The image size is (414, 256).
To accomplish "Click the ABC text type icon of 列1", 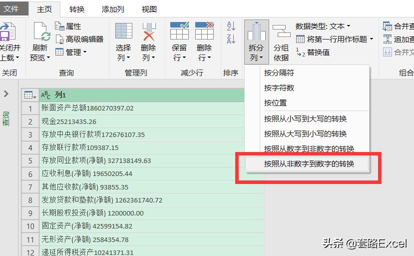I will 45,95.
